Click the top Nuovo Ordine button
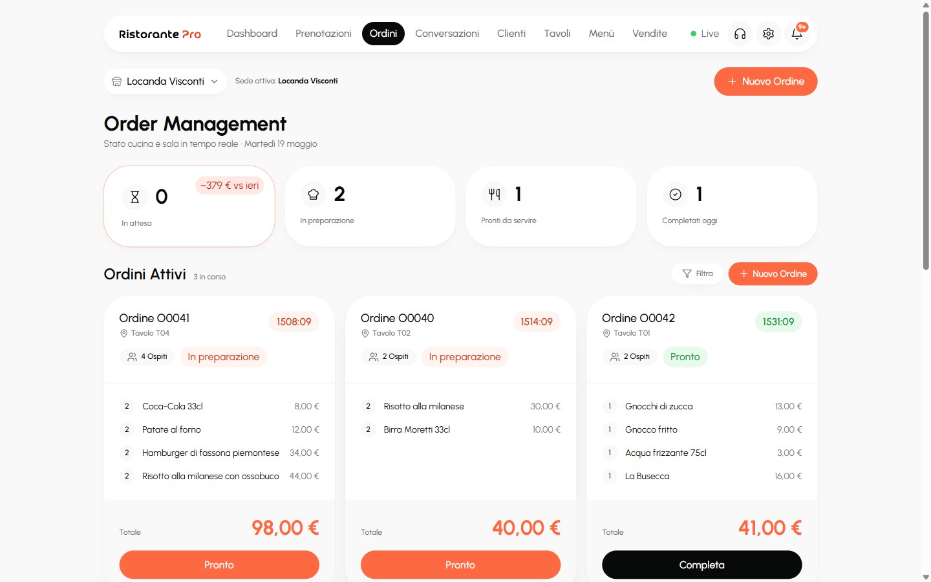This screenshot has height=582, width=931. click(x=765, y=81)
